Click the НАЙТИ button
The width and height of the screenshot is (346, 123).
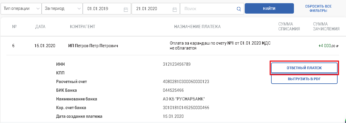click(x=269, y=9)
